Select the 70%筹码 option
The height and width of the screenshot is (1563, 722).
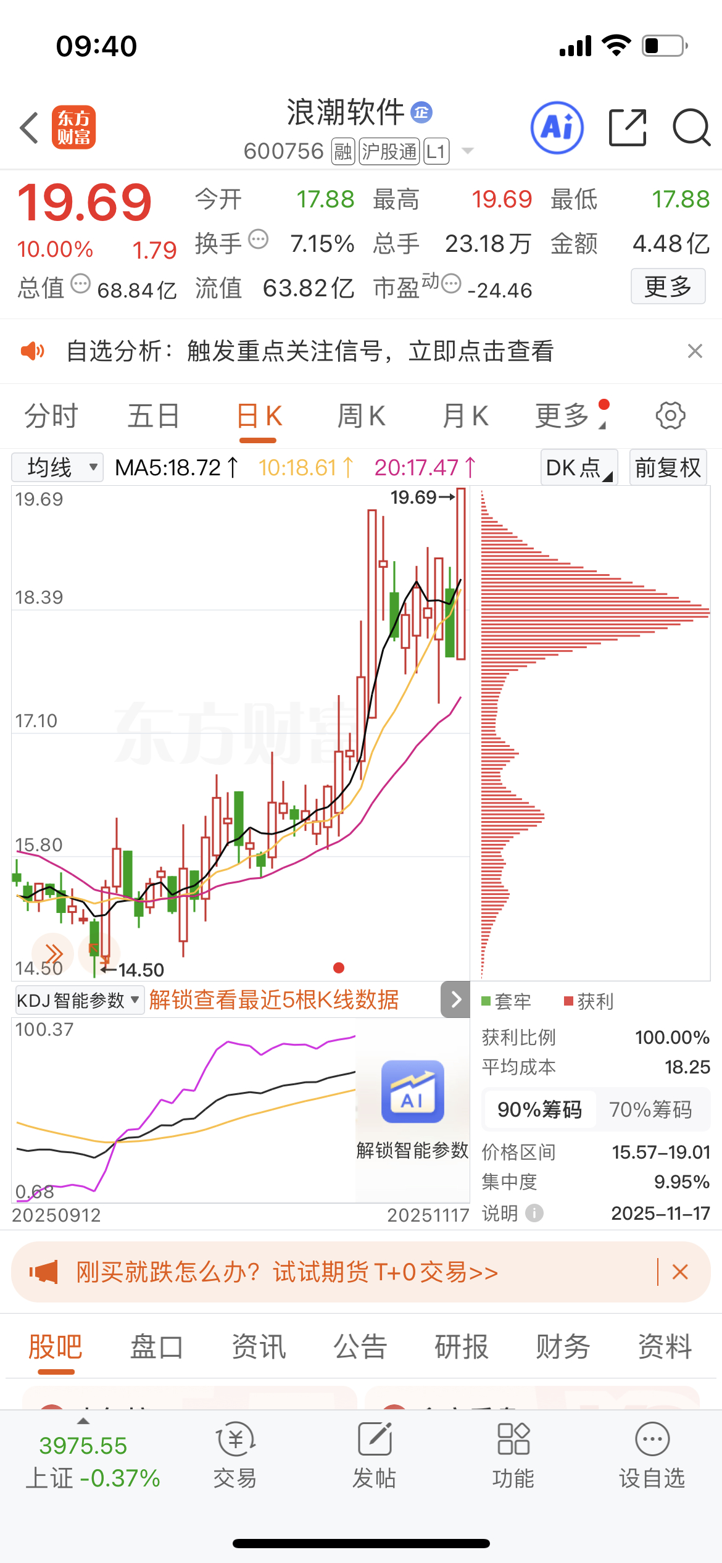[x=650, y=1109]
